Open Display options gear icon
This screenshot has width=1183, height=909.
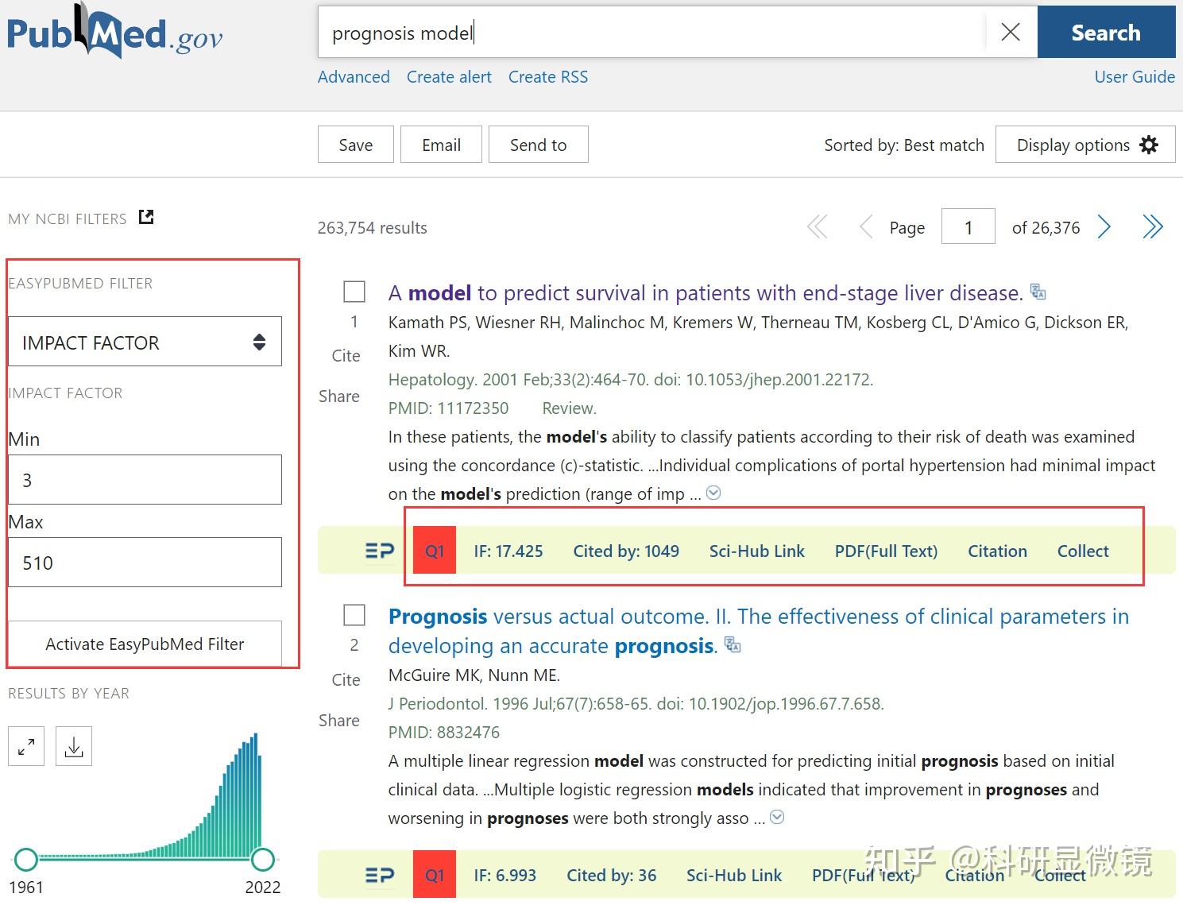pyautogui.click(x=1149, y=144)
